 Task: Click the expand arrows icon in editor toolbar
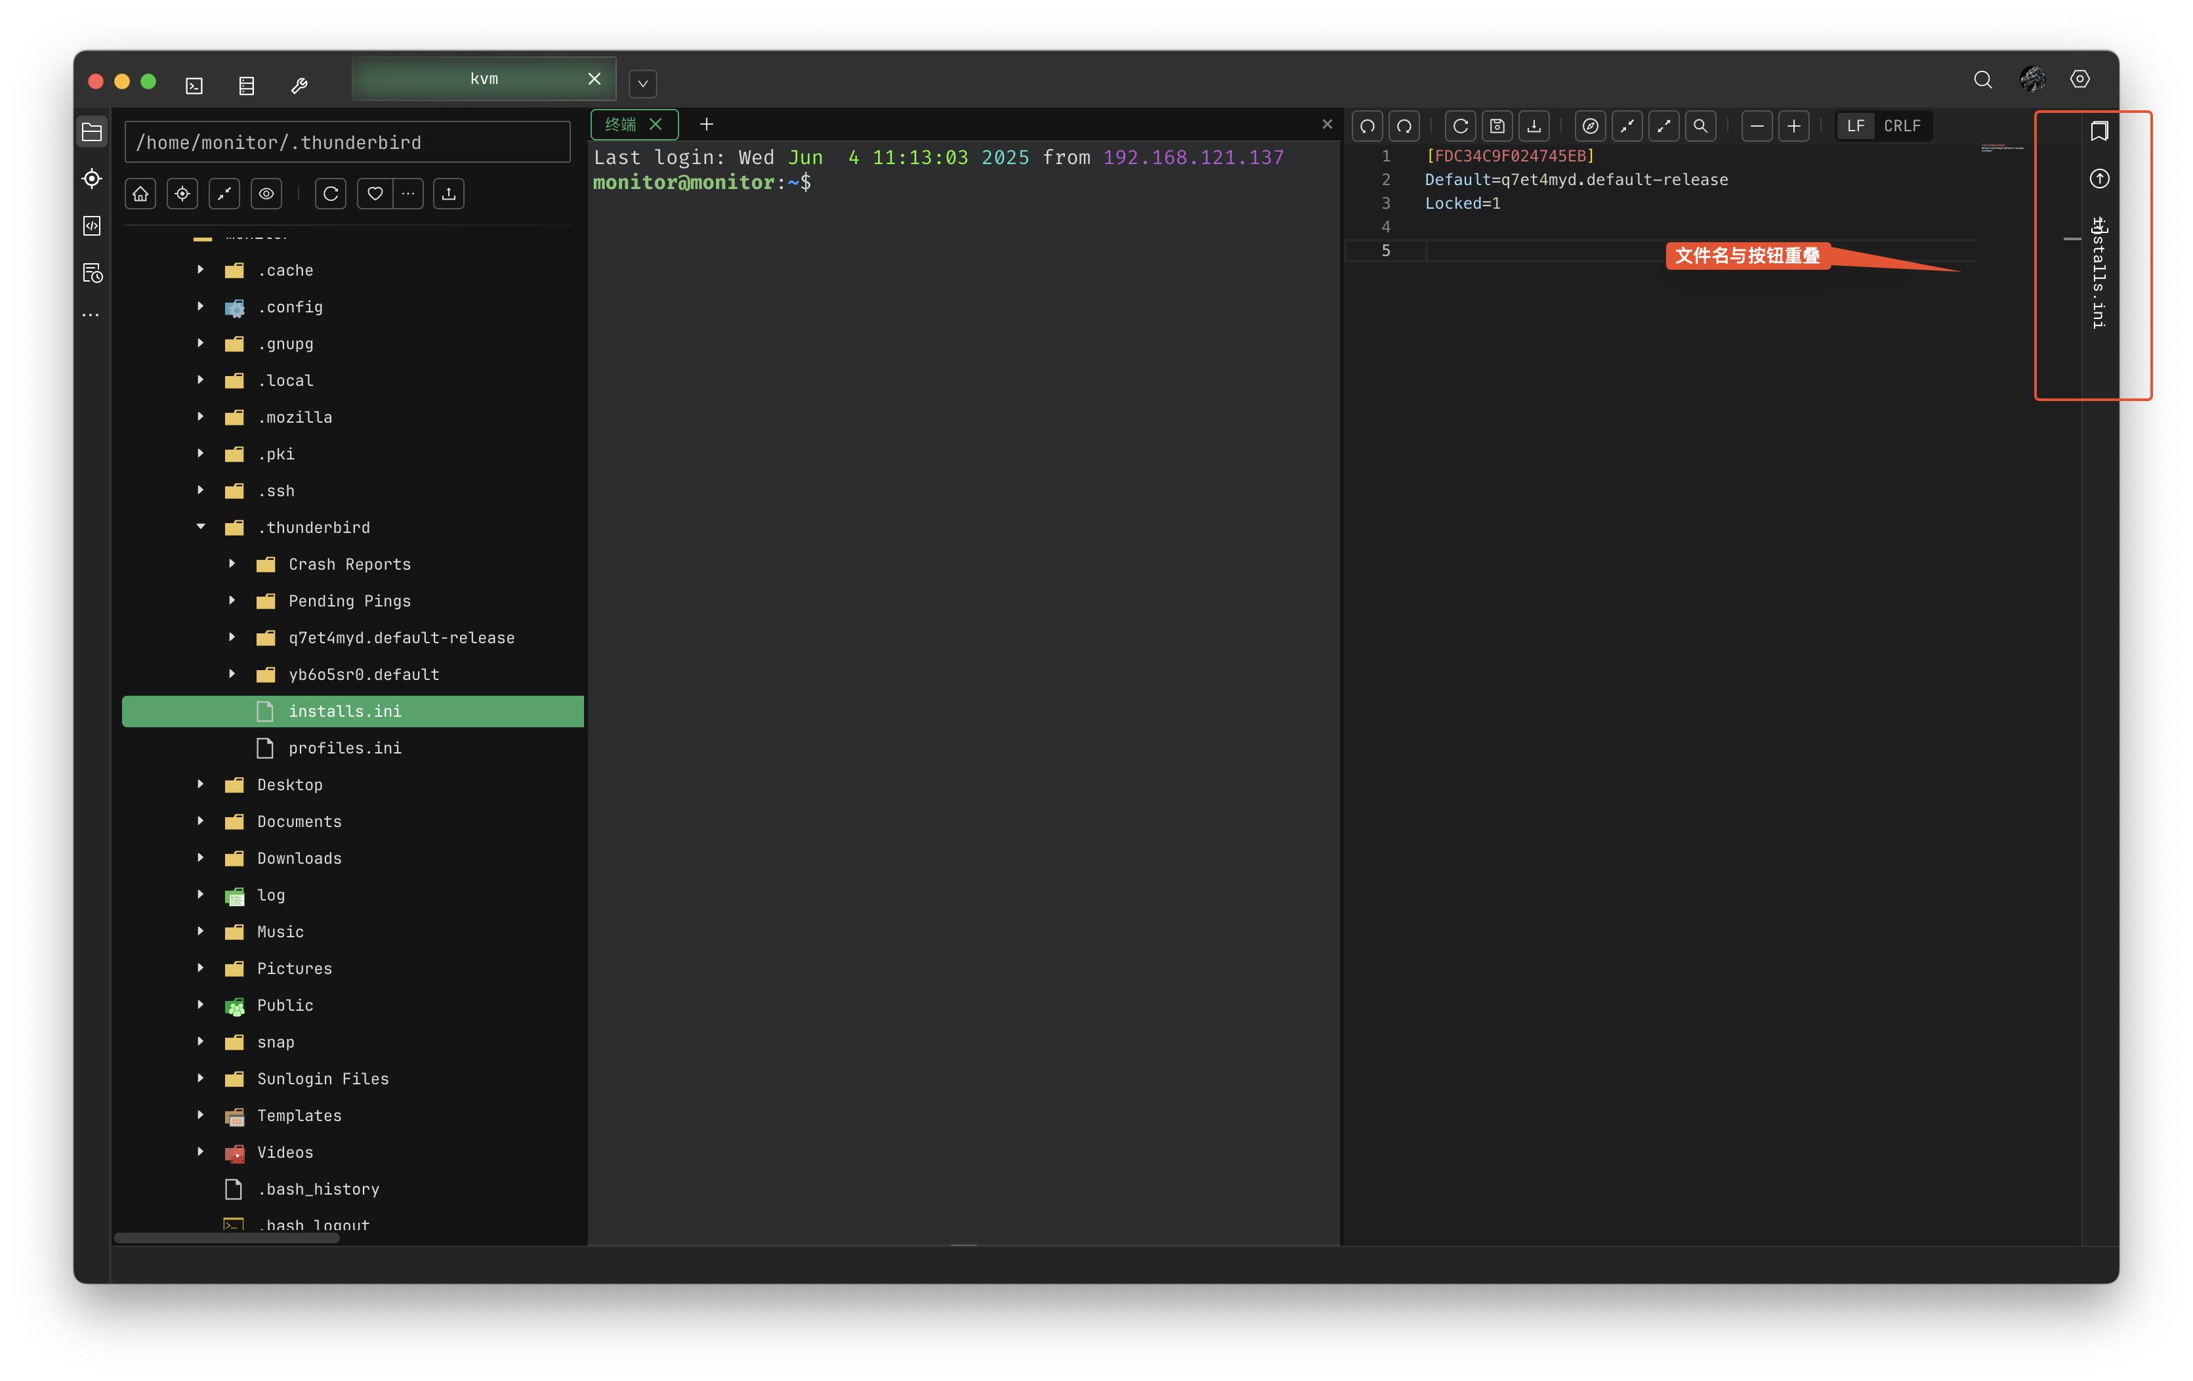click(x=1664, y=127)
